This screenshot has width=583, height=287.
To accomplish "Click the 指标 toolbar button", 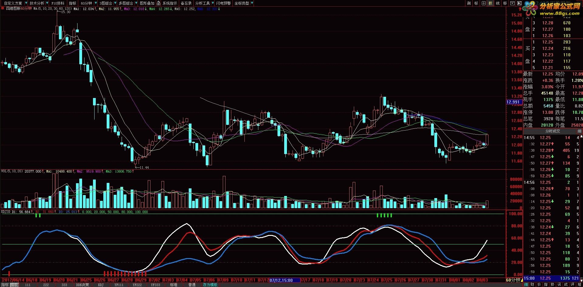I will tap(73, 3).
